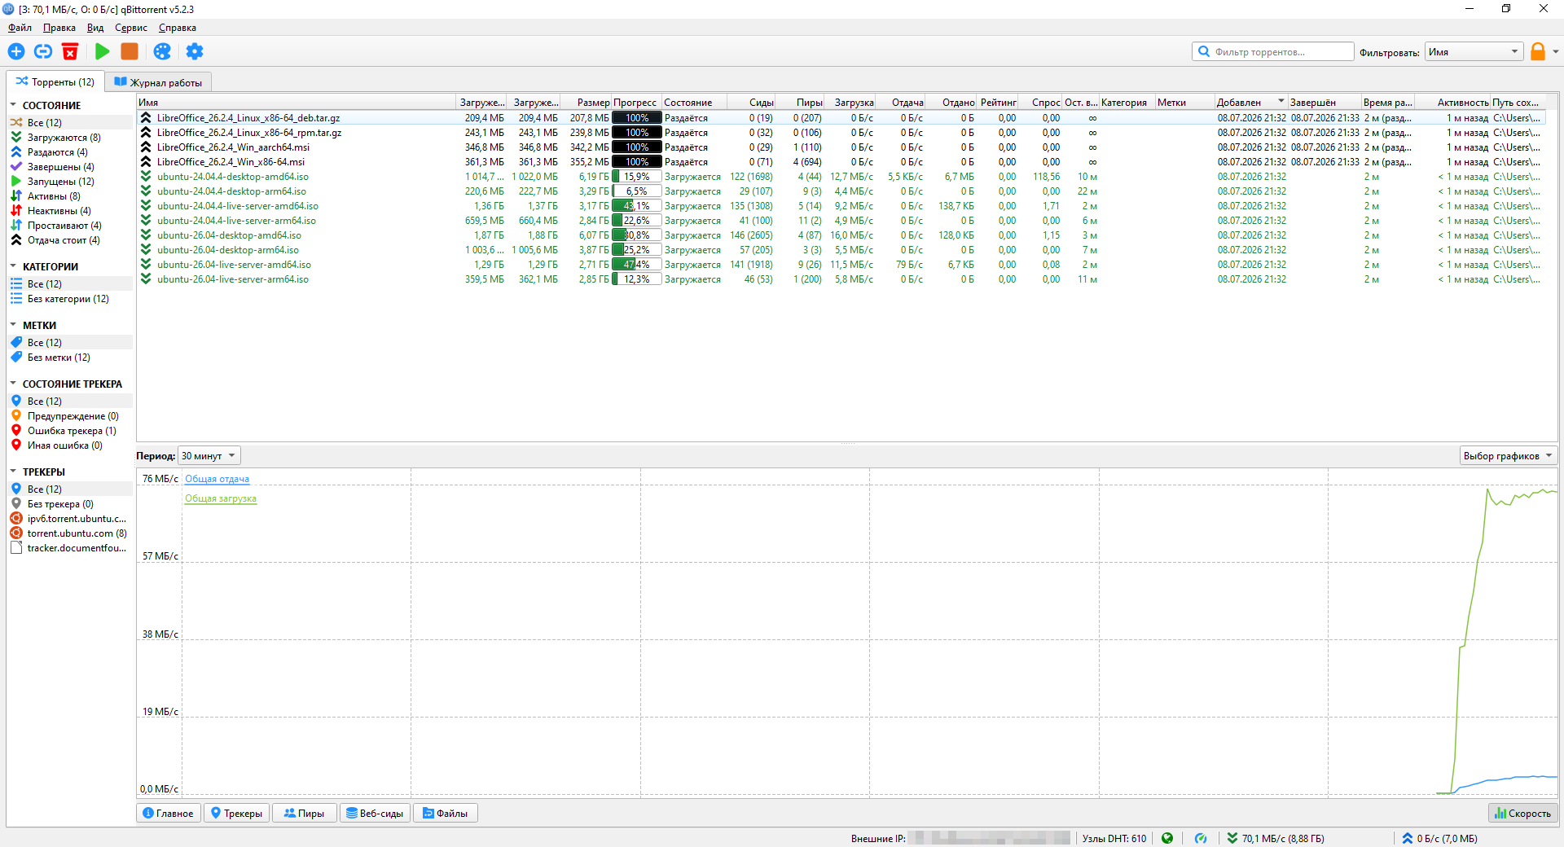Screen dimensions: 1564x847
Task: Open the Веб-сиды details button
Action: (x=375, y=813)
